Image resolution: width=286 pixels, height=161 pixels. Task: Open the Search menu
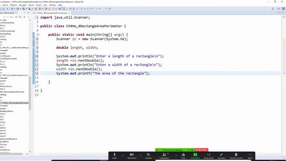point(31,5)
